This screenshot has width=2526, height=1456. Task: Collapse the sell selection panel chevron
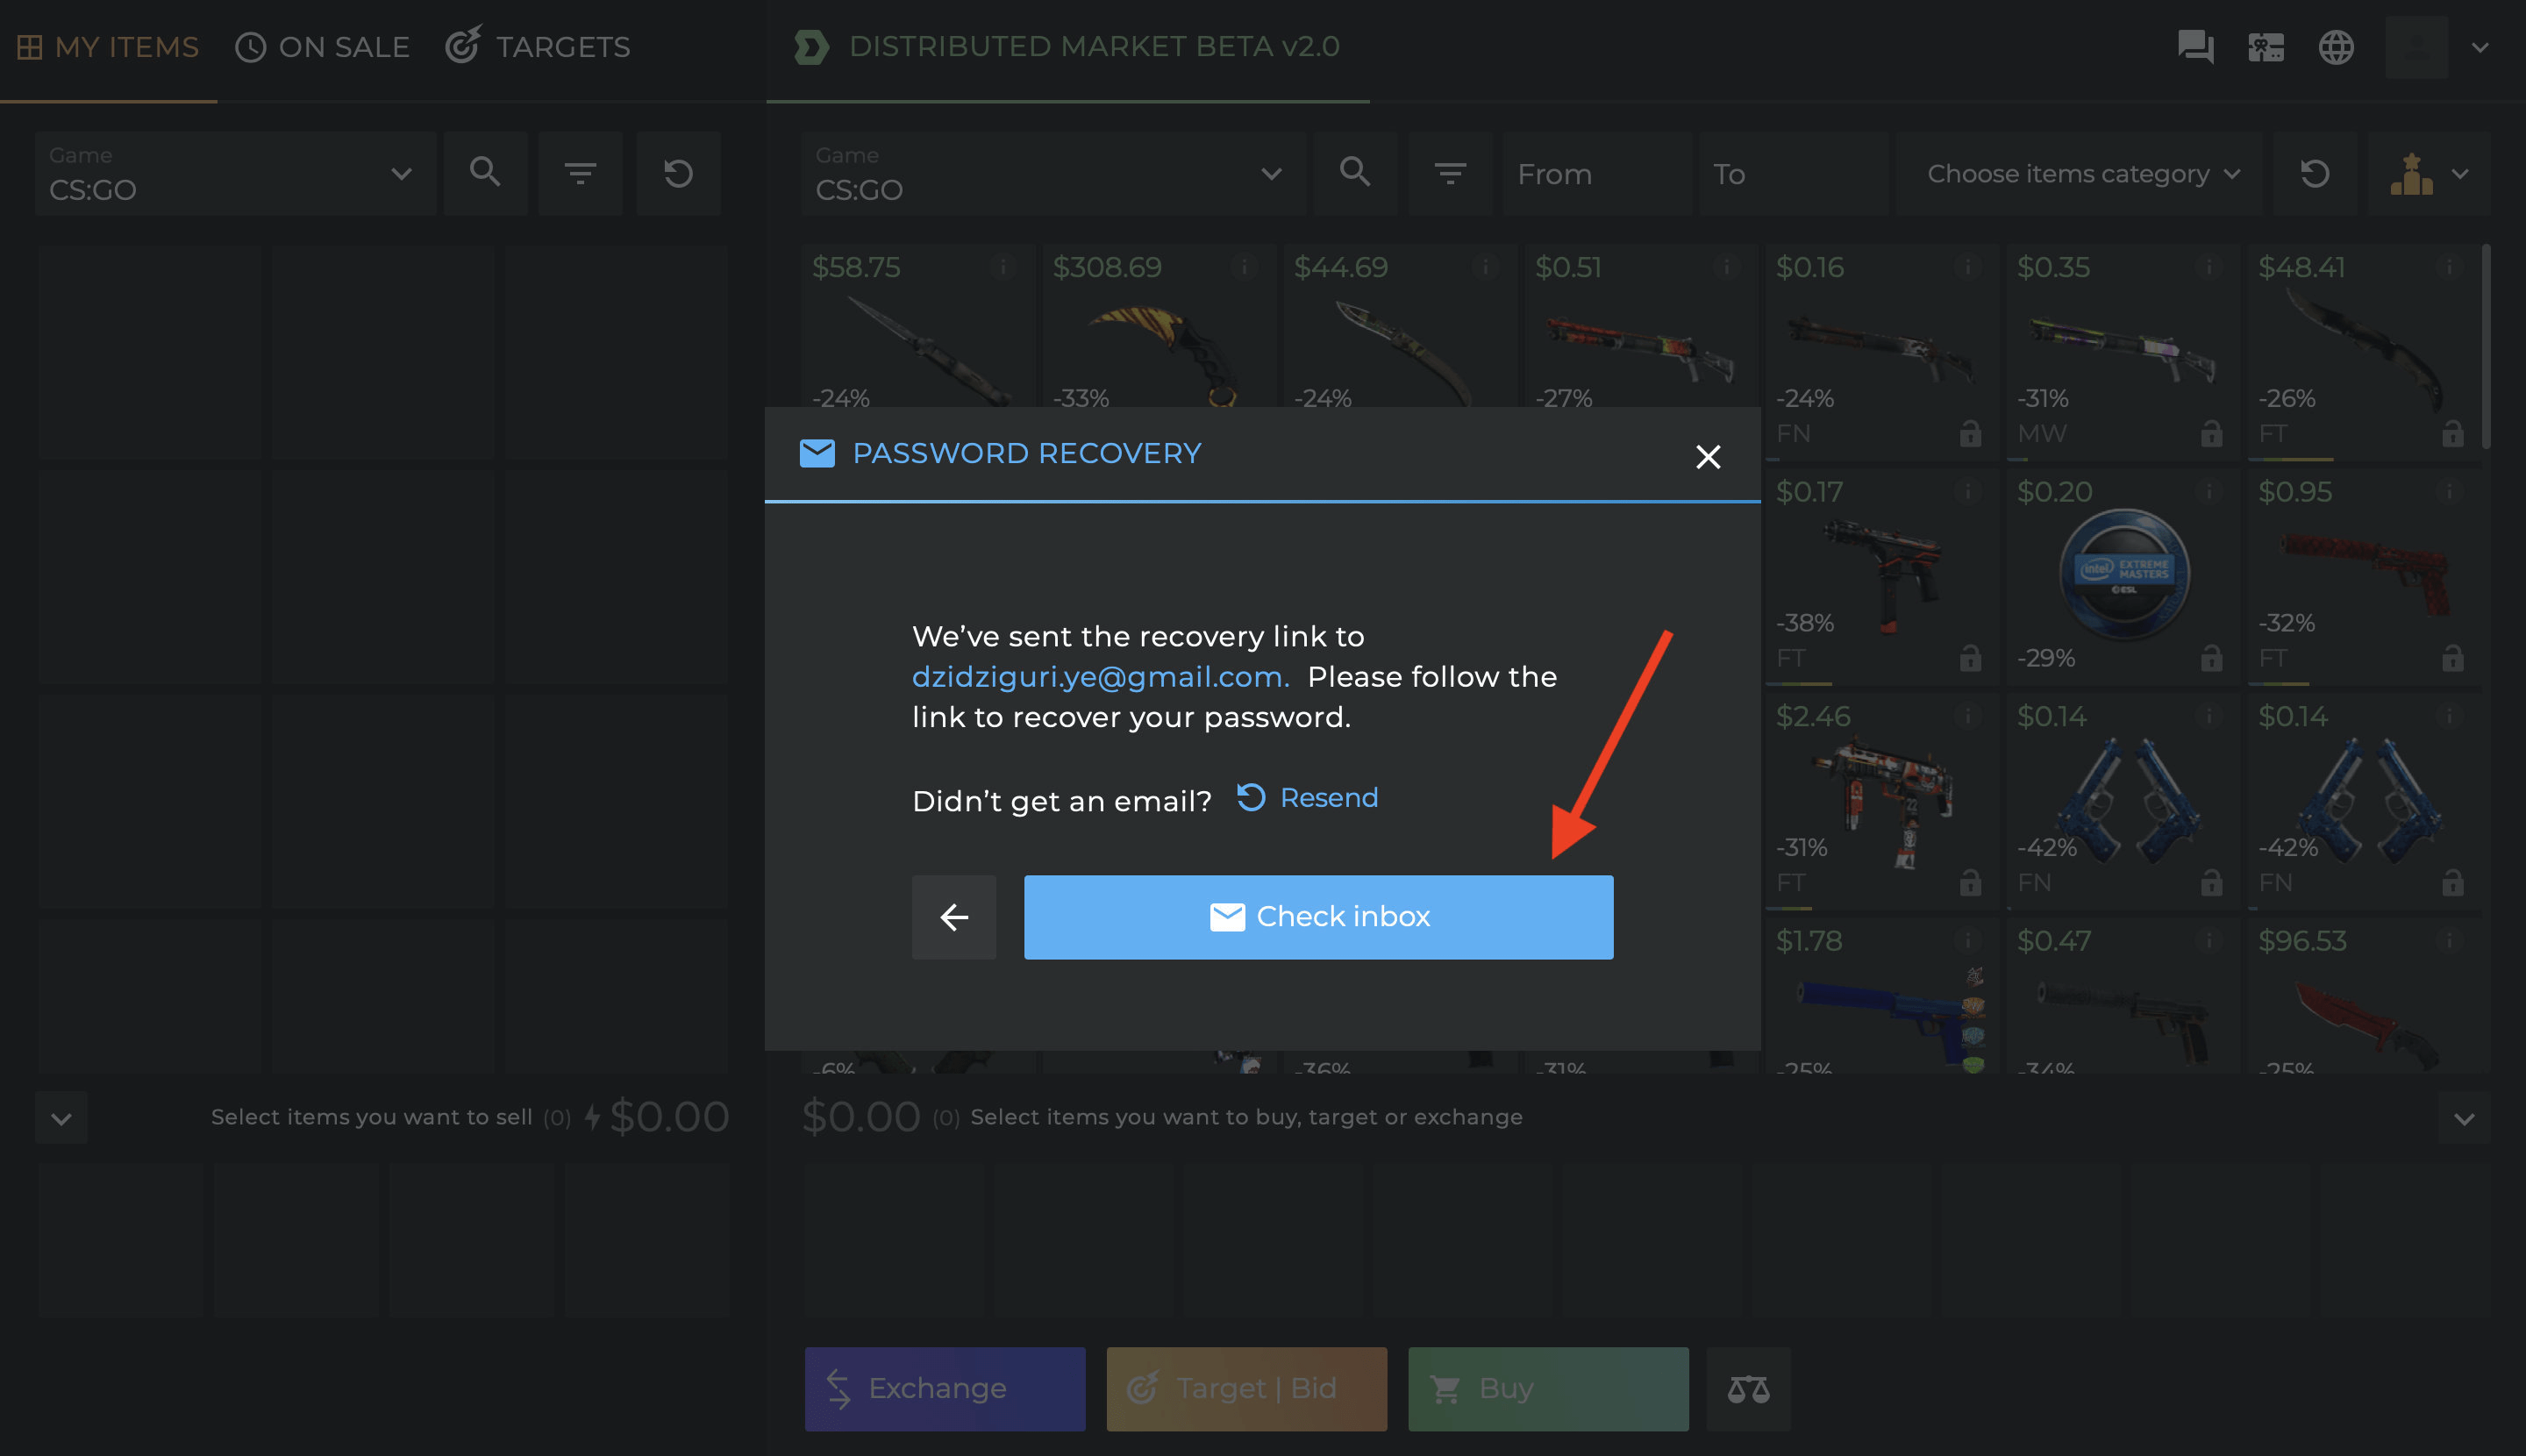pos(61,1117)
